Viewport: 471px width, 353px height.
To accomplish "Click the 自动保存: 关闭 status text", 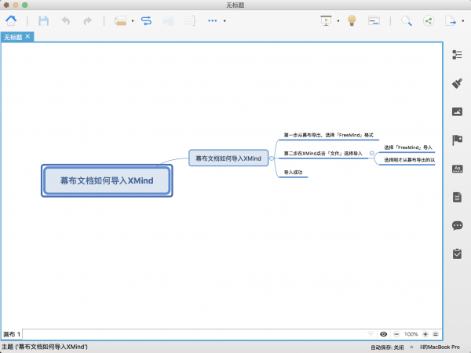I will coord(387,348).
